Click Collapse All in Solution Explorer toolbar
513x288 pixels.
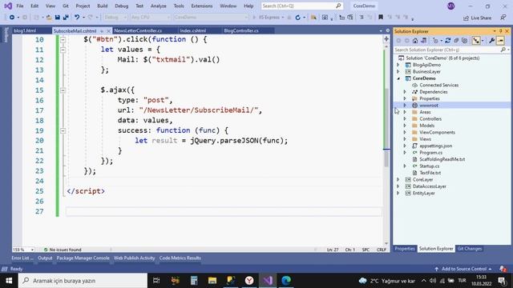[x=456, y=41]
